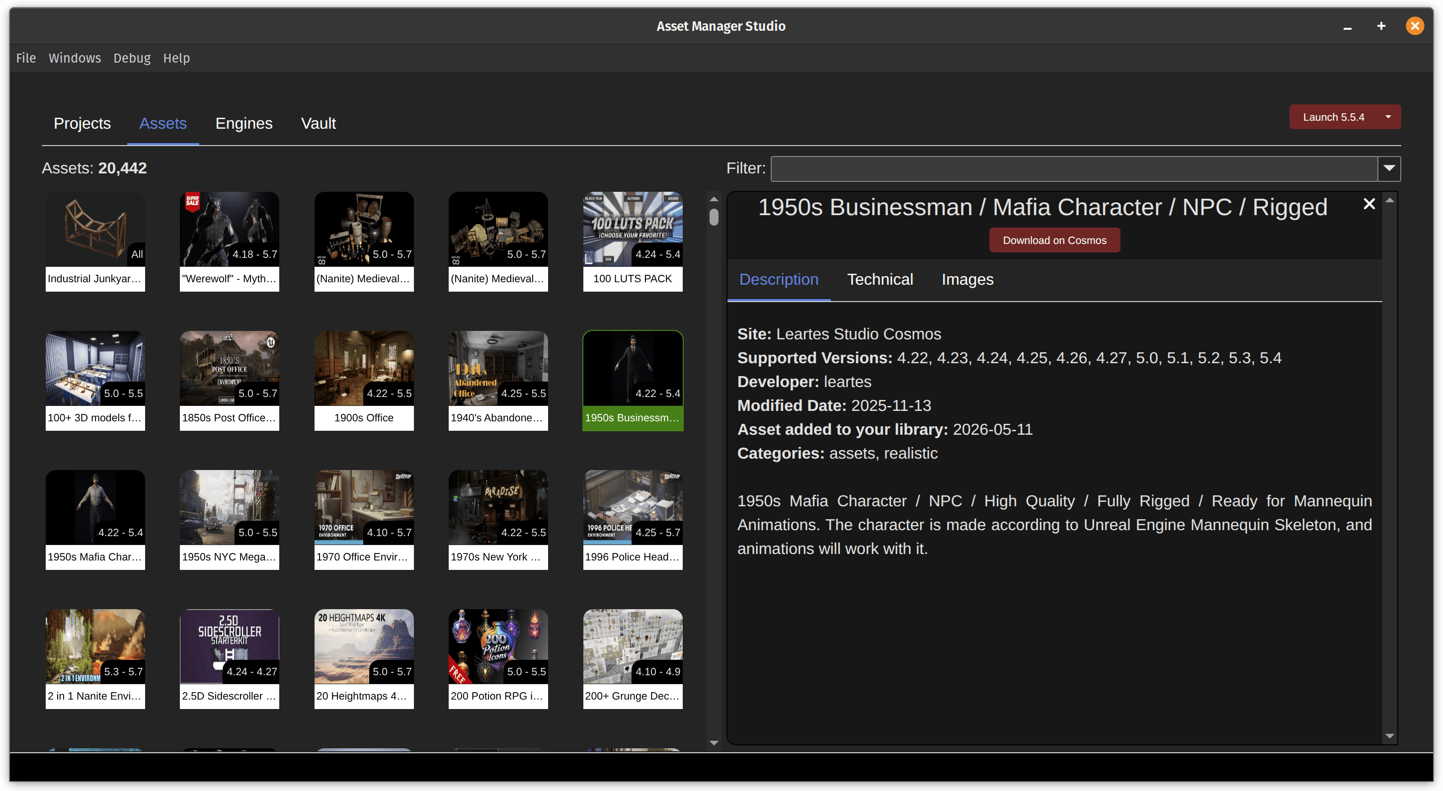1443x791 pixels.
Task: Open the Help menu
Action: coord(176,58)
